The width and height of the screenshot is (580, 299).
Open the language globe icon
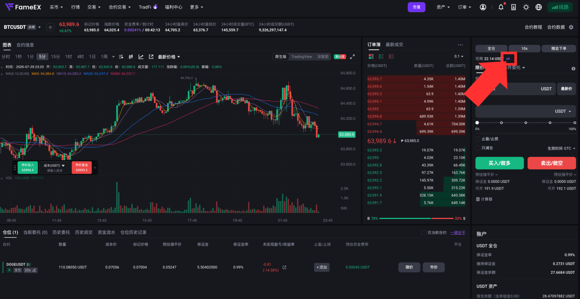pos(539,7)
